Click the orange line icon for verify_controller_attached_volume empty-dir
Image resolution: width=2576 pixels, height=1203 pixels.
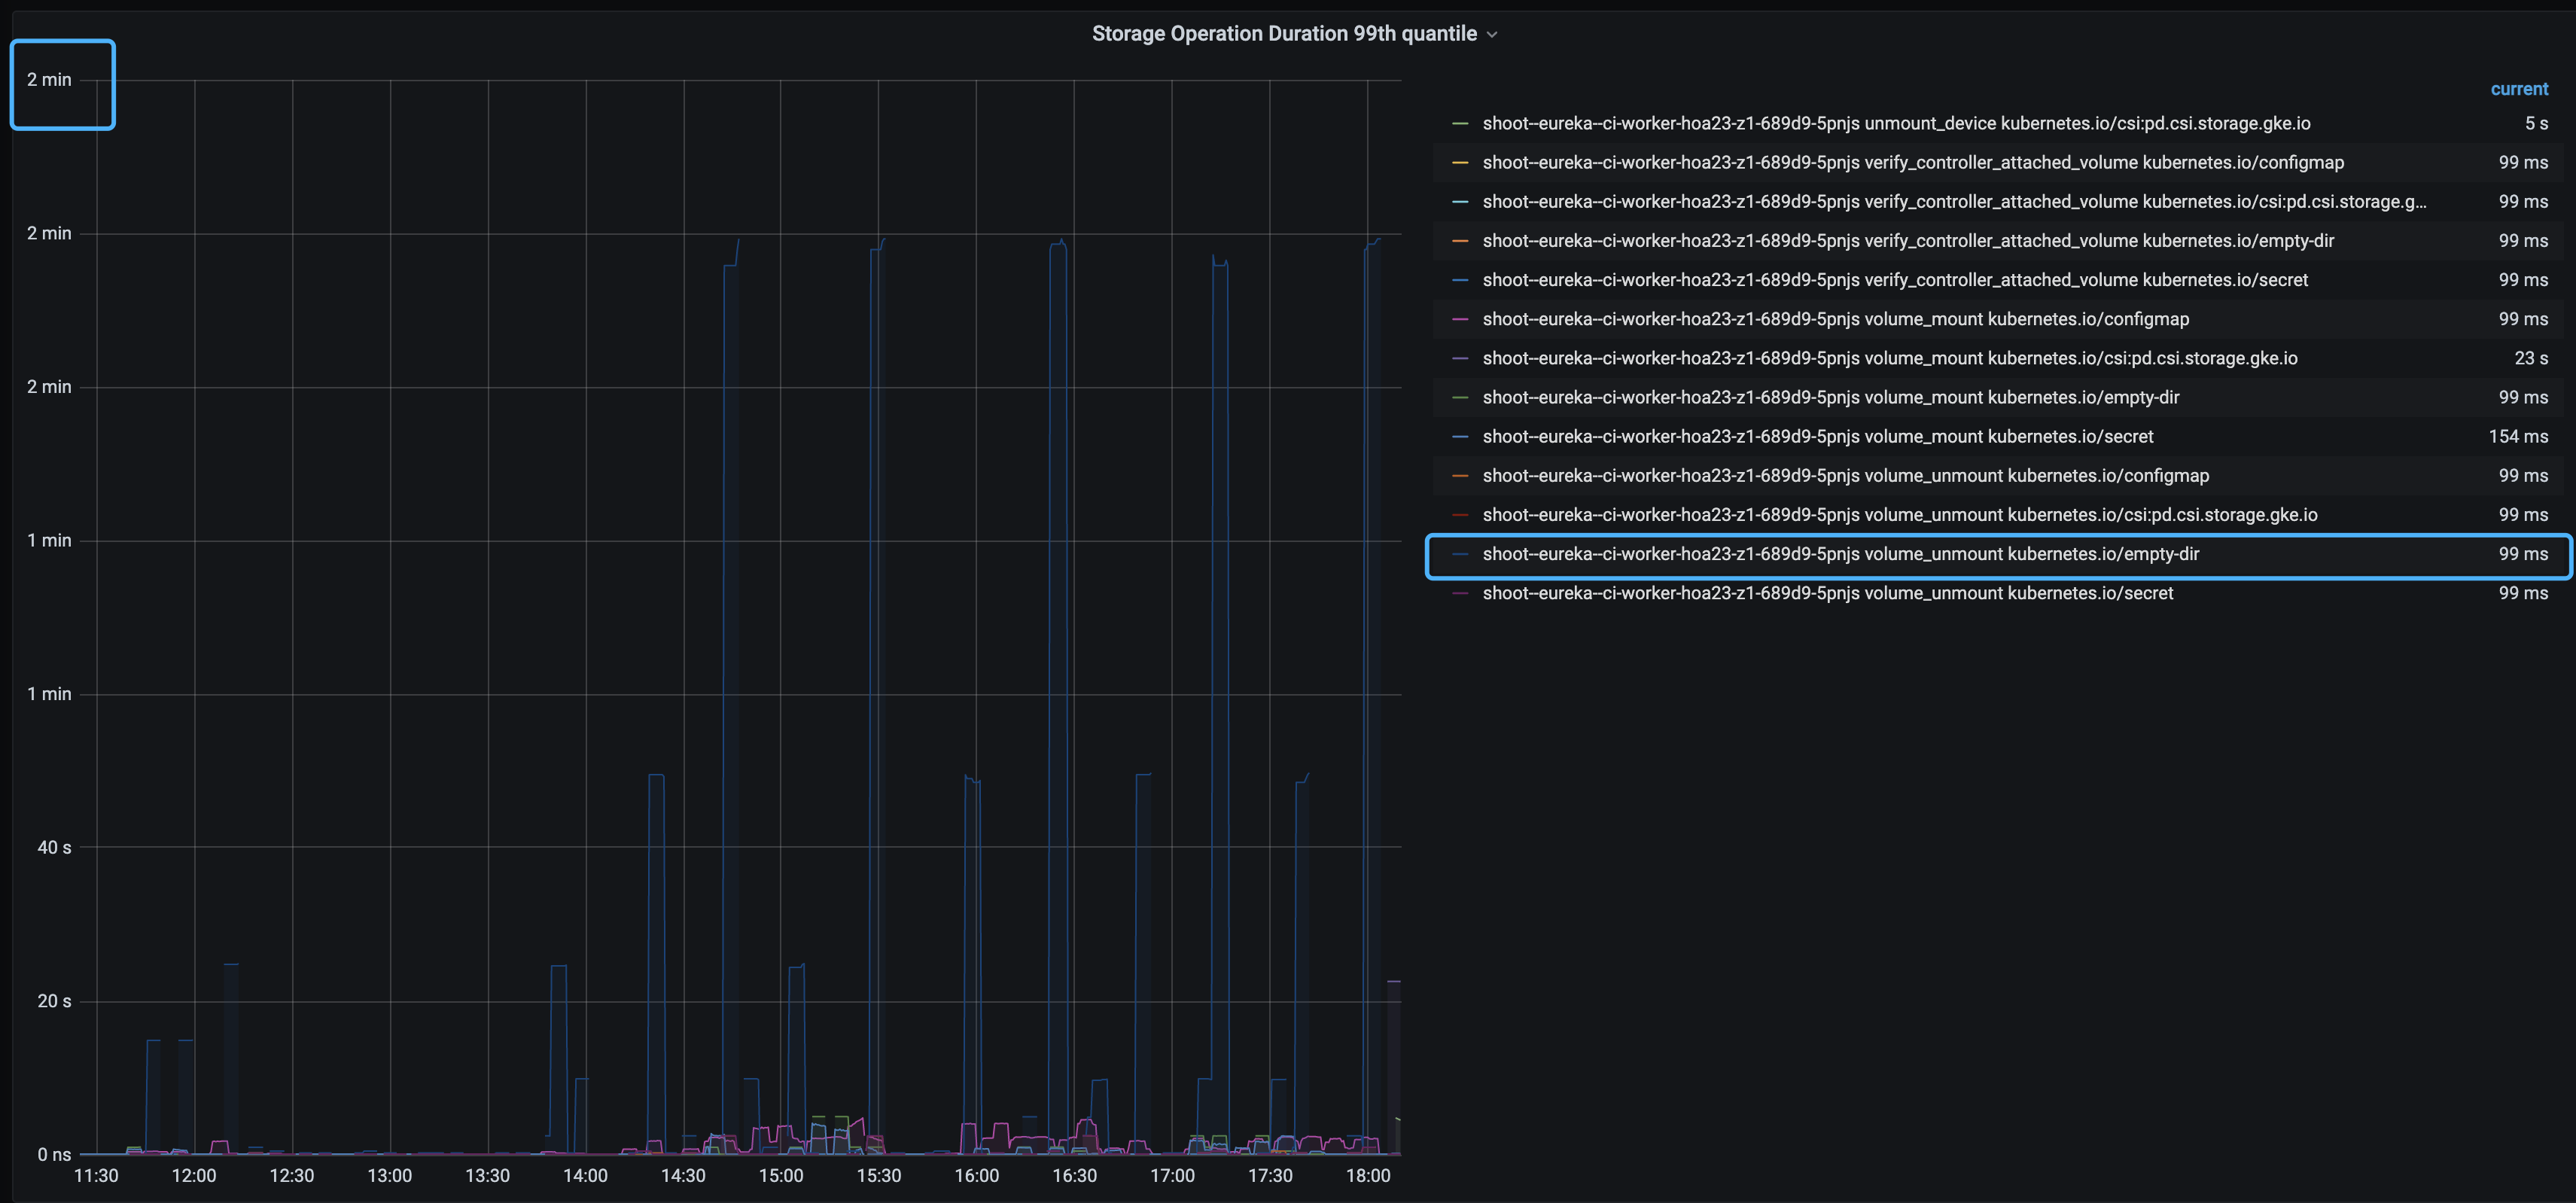pos(1460,240)
